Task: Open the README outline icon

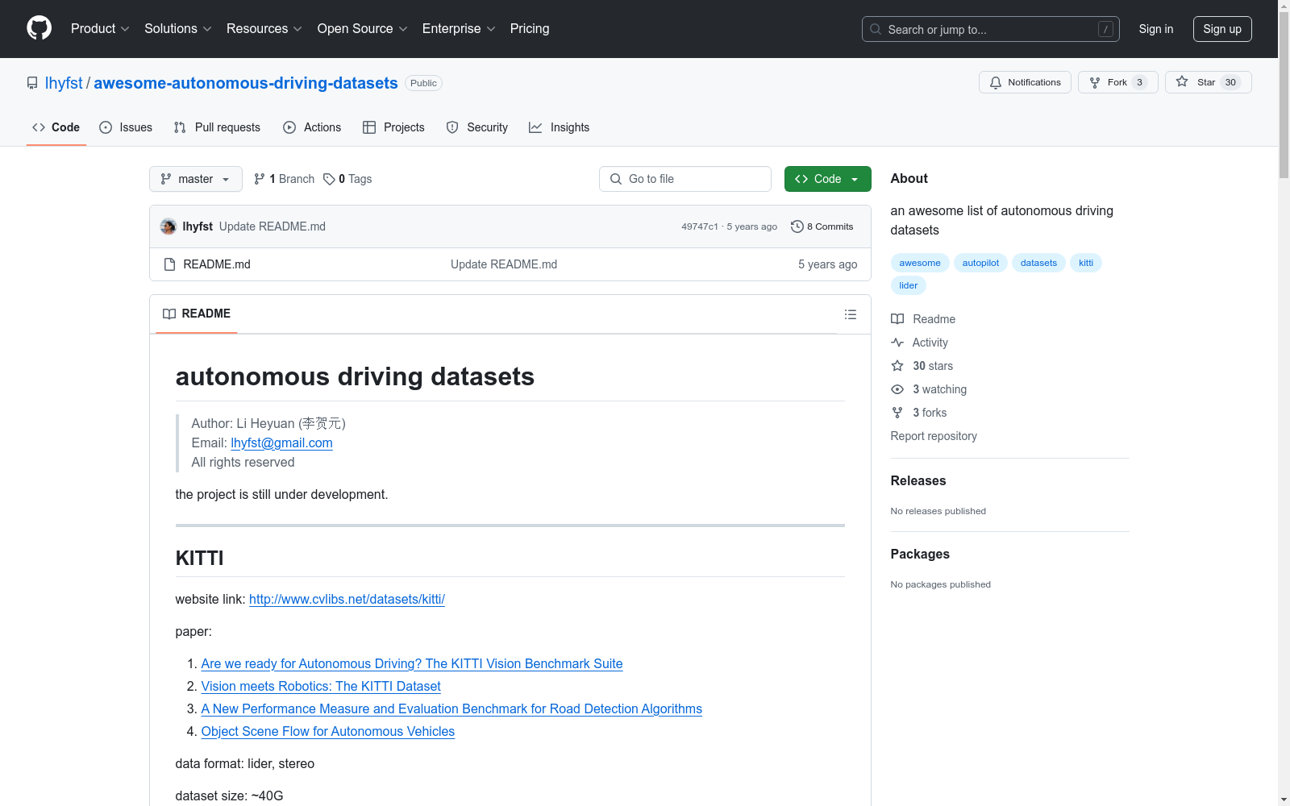Action: tap(850, 314)
